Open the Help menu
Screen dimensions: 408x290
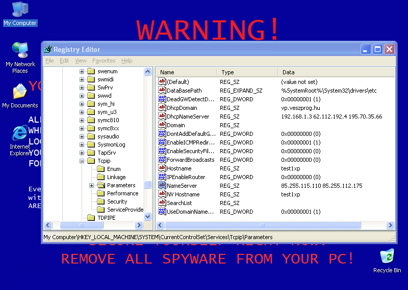pyautogui.click(x=126, y=61)
